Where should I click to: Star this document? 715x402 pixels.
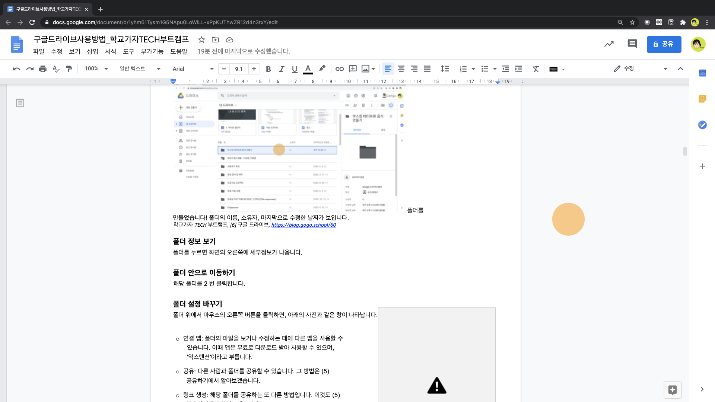tap(201, 40)
